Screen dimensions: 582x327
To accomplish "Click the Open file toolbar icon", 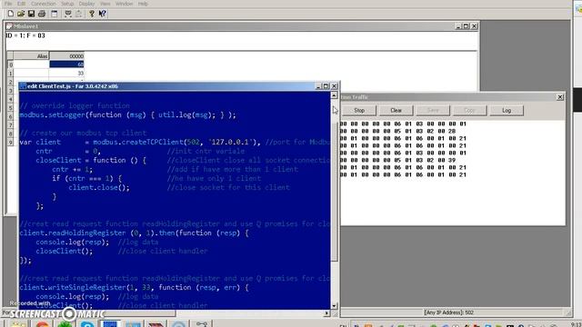I will click(21, 14).
